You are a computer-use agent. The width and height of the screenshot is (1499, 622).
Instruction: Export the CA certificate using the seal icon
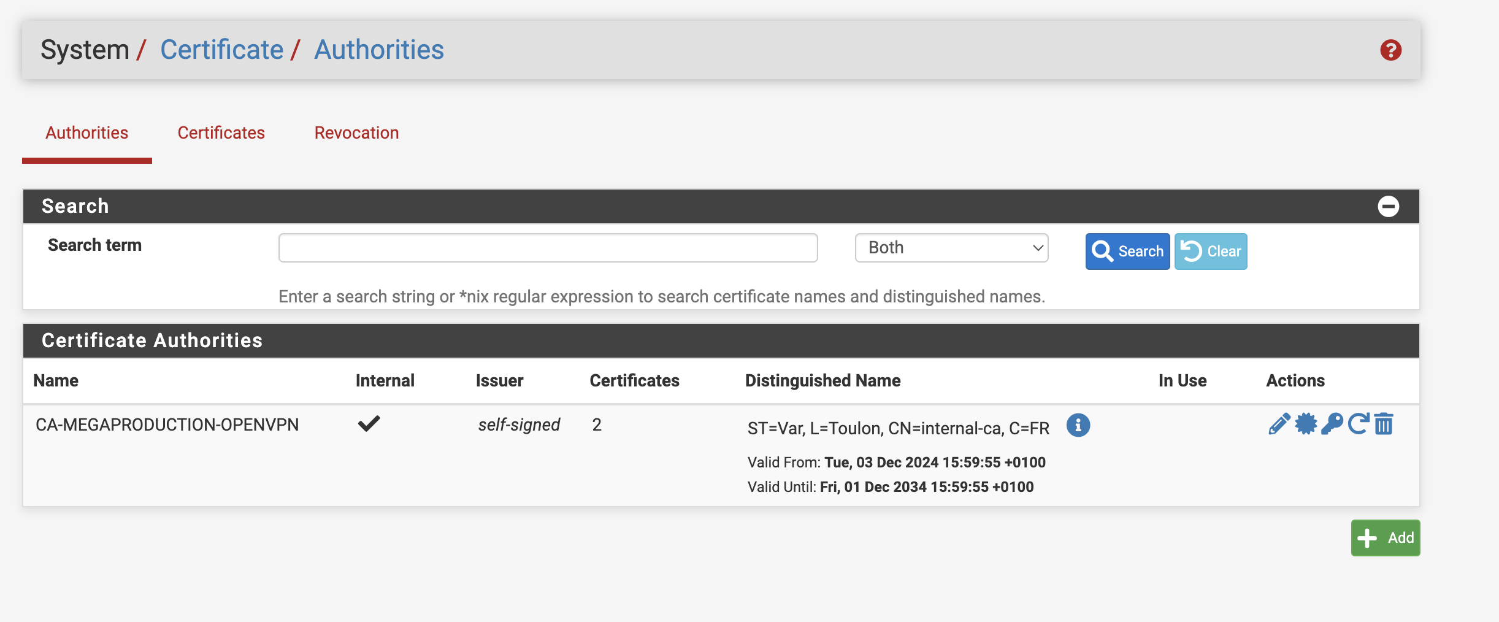1306,424
